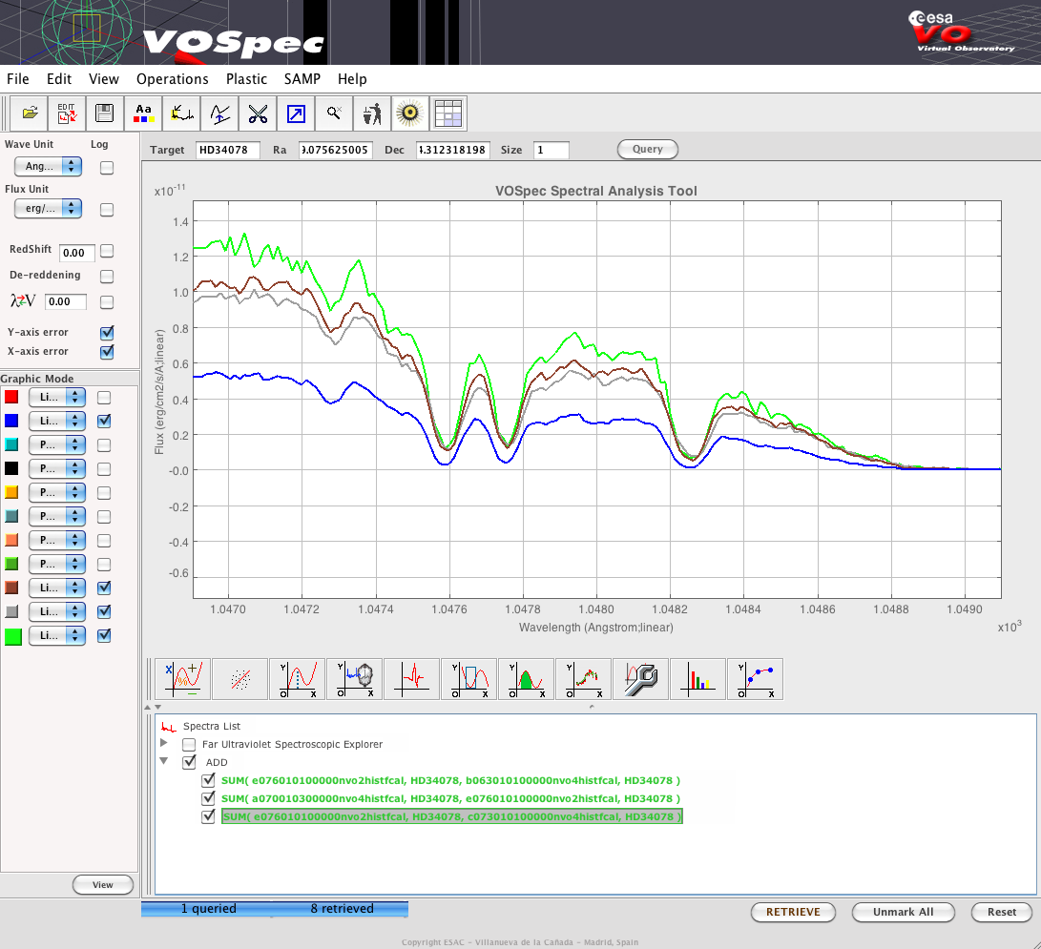Open the SAMP menu

(x=302, y=79)
